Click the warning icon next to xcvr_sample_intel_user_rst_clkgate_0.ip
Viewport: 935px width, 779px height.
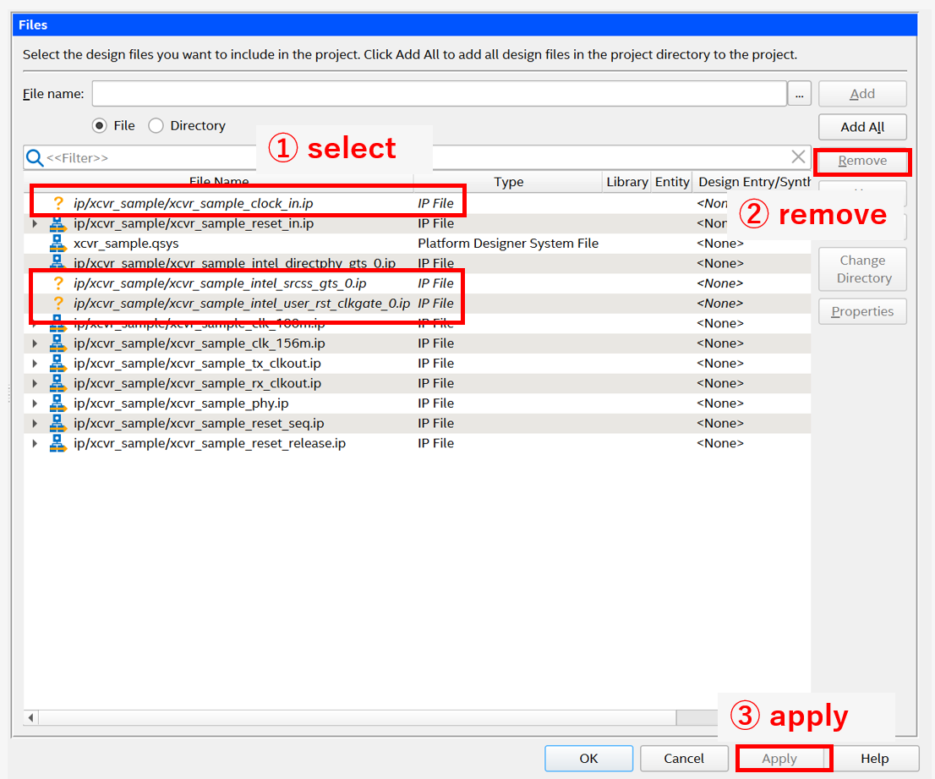[x=58, y=303]
